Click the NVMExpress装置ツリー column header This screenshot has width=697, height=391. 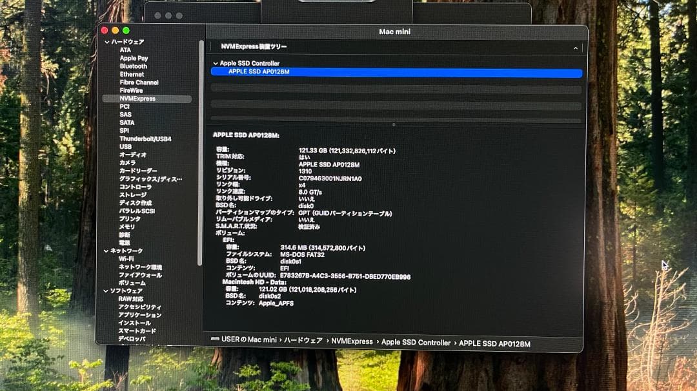tap(254, 46)
